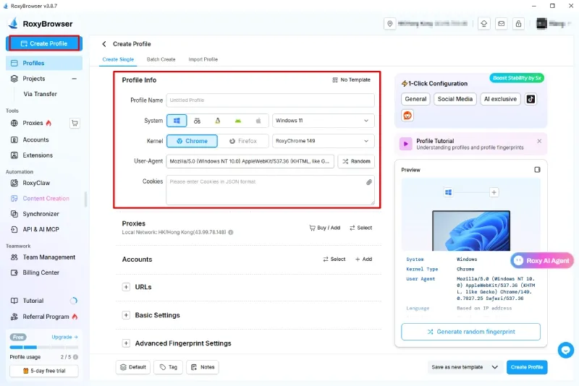
Task: Select the Chrome kernel
Action: pos(192,141)
